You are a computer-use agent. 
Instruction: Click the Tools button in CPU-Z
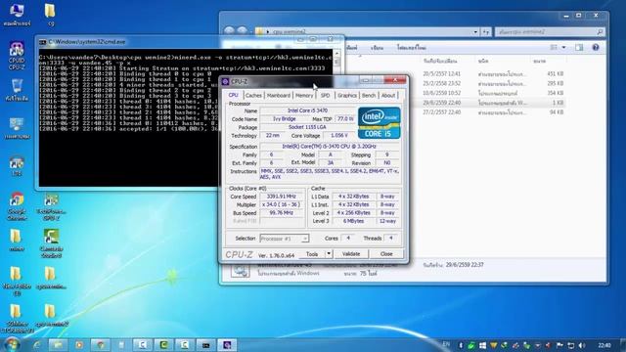[312, 254]
